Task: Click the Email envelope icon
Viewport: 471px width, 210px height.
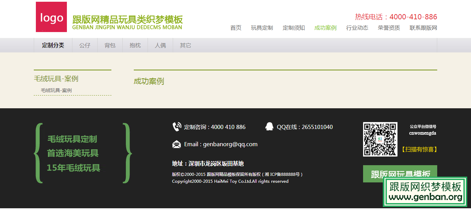Action: pyautogui.click(x=177, y=144)
